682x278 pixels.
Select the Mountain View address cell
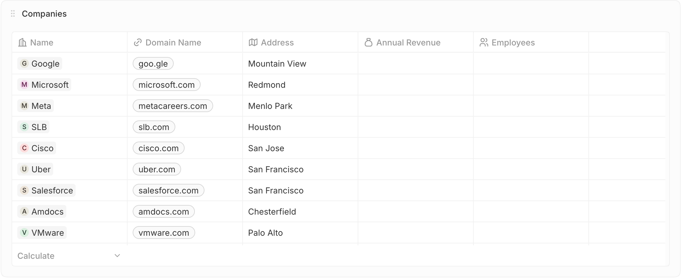point(300,64)
